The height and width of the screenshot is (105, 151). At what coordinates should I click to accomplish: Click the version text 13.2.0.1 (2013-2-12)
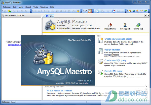(x=82, y=26)
